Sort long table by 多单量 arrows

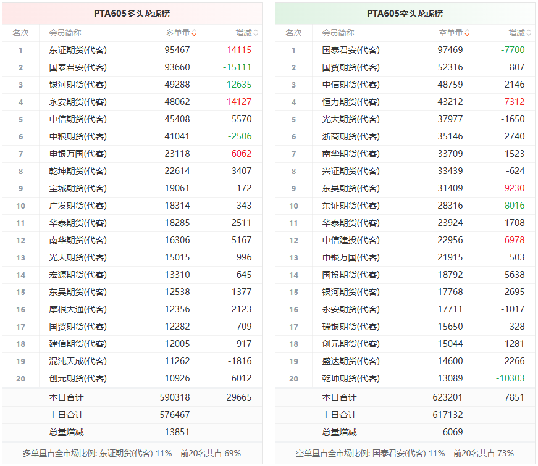tap(194, 33)
